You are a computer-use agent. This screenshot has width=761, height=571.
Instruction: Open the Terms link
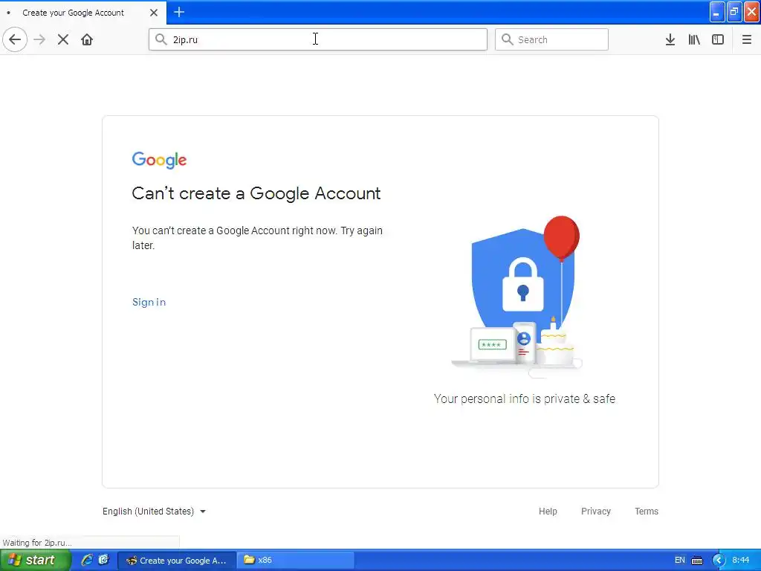pos(647,512)
